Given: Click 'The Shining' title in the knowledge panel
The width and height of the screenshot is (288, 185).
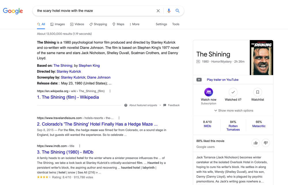Looking at the screenshot, I should tap(213, 54).
